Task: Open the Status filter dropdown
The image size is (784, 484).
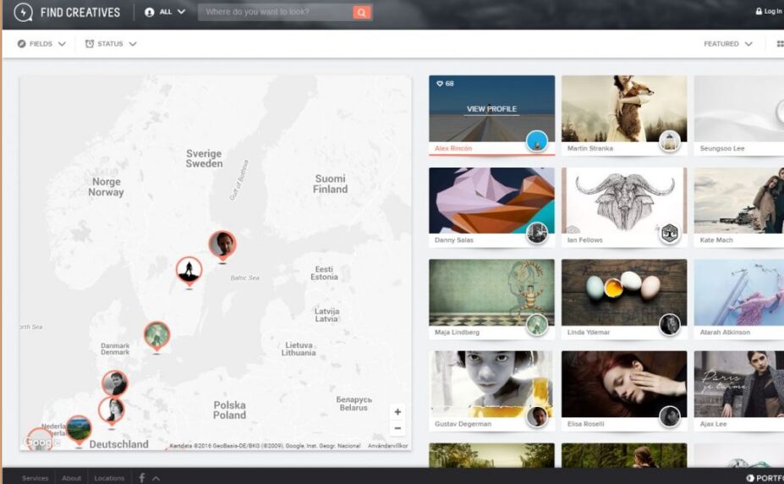Action: click(x=111, y=44)
